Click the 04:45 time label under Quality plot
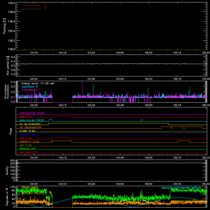210x210 pixels. pyautogui.click(x=120, y=184)
